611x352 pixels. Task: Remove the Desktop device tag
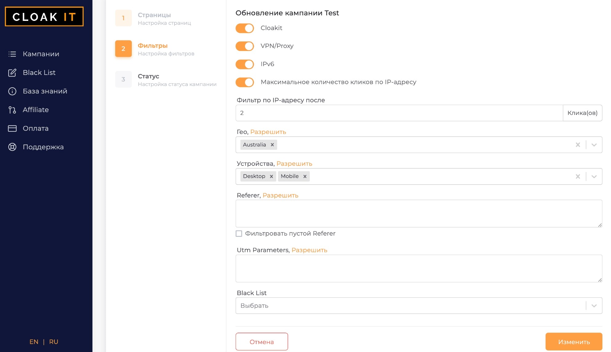(271, 176)
